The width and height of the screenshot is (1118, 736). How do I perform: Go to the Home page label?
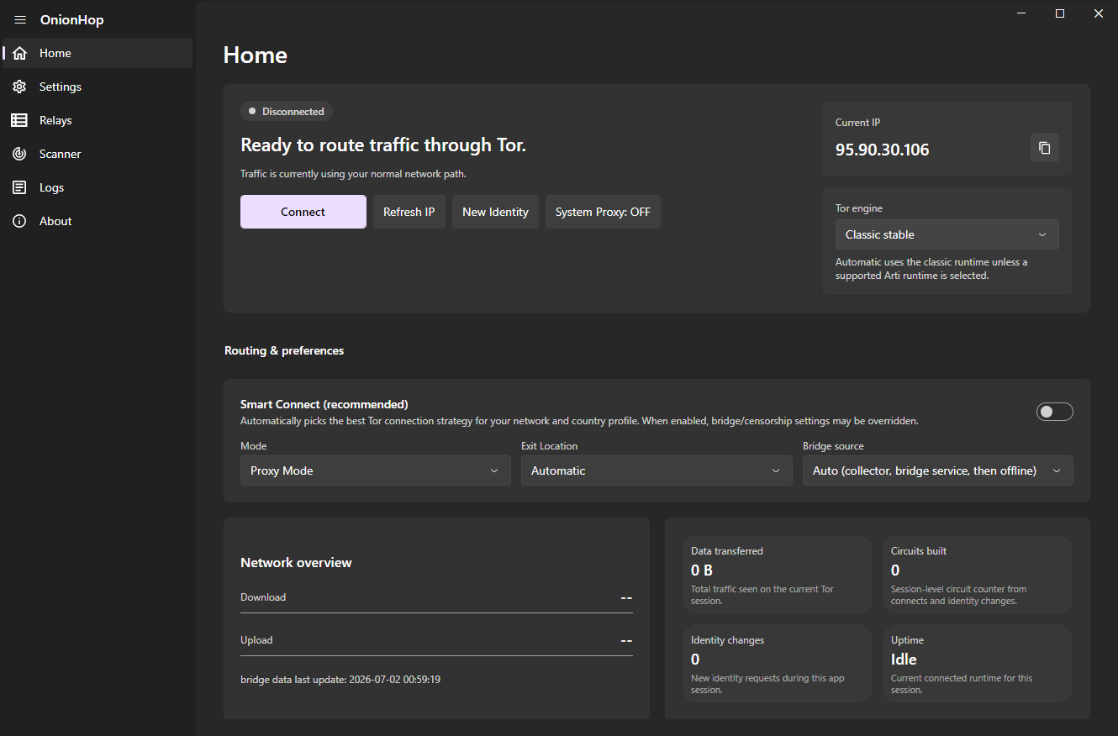(55, 53)
